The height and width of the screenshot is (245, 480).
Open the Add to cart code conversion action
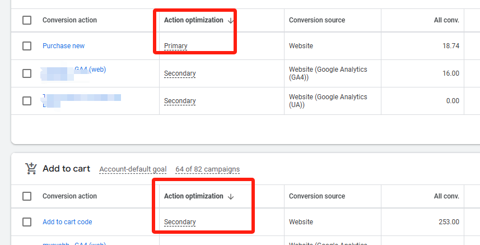click(67, 222)
